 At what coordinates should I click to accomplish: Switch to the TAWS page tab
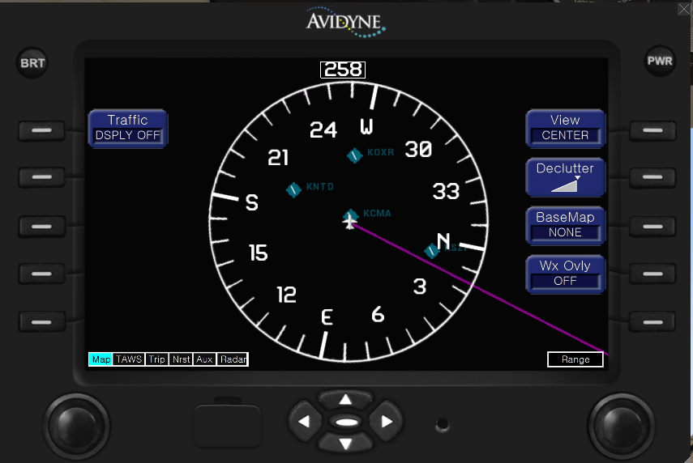pos(129,359)
